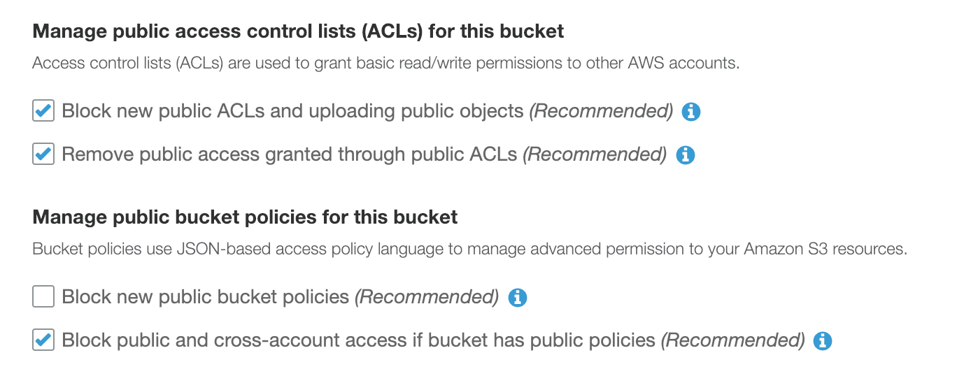Show info for Block new public bucket policies
The height and width of the screenshot is (376, 971).
517,298
